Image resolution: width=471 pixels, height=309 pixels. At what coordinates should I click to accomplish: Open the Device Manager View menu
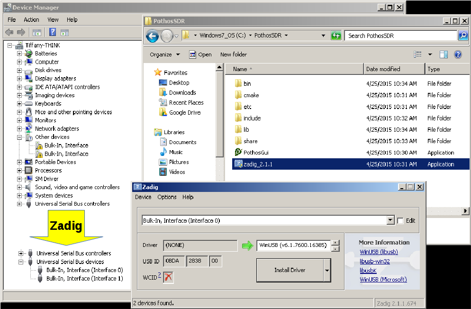point(53,19)
